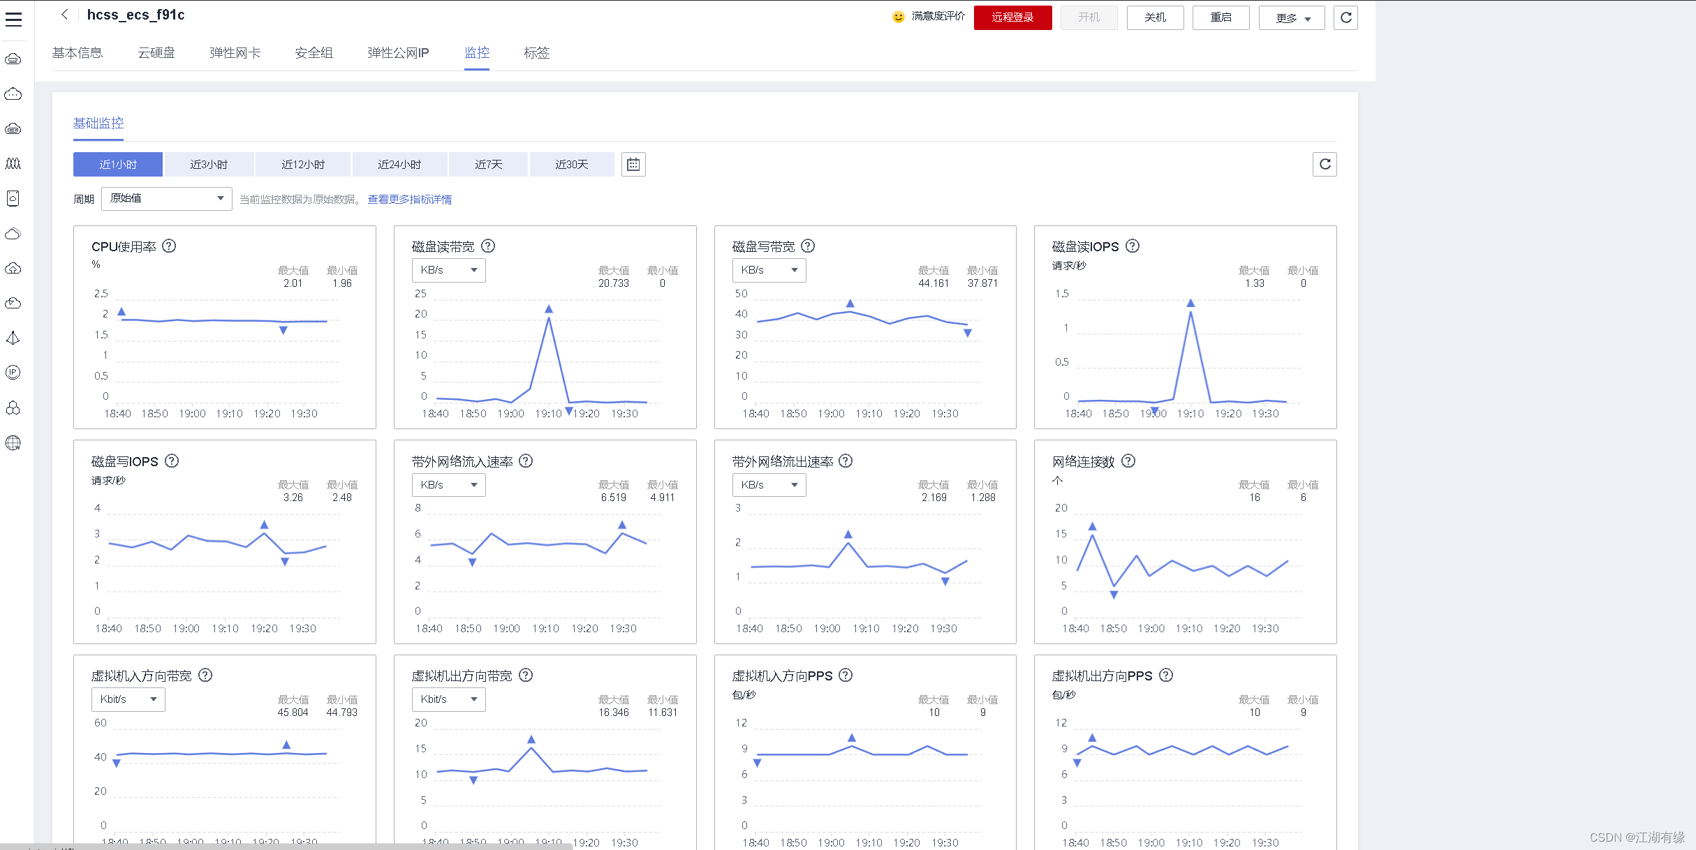The width and height of the screenshot is (1696, 850).
Task: Open the cloud upload arrow sidebar icon
Action: point(13,268)
